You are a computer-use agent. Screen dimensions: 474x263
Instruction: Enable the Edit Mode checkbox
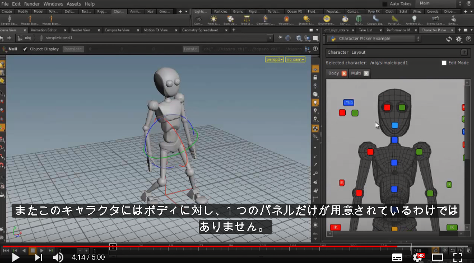click(x=444, y=63)
